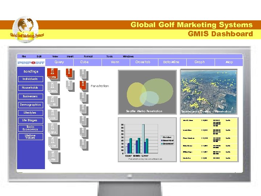Screen dimensions: 261x196
Task: Open the View menu
Action: pyautogui.click(x=55, y=56)
